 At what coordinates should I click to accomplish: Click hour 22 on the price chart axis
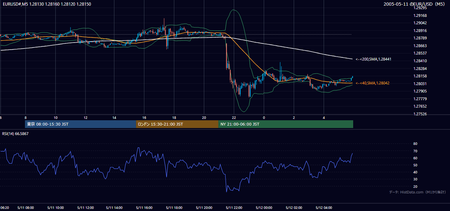234,117
